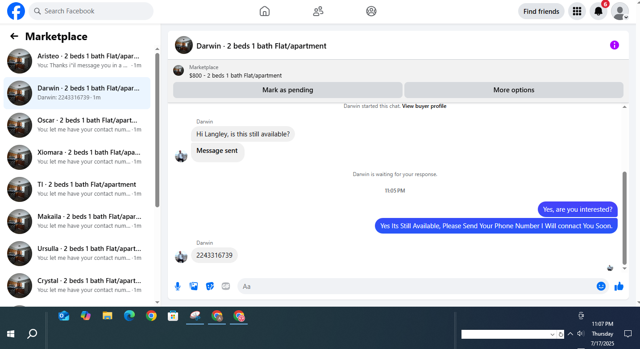
Task: Click the '11:05 PM' timestamp
Action: click(x=395, y=191)
